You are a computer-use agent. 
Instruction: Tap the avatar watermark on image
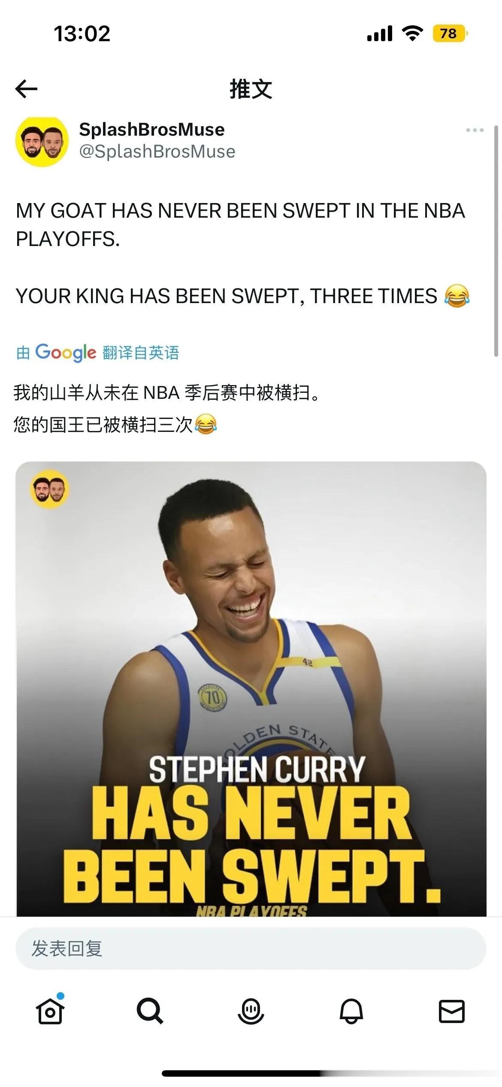(x=49, y=489)
